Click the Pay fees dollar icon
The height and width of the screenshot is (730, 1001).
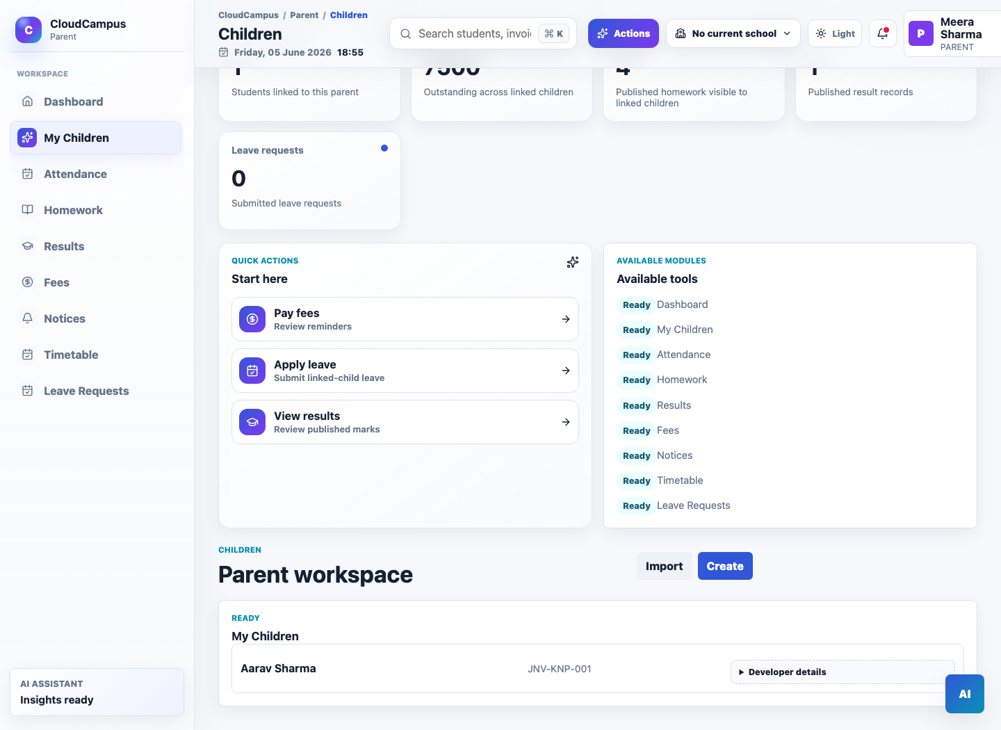coord(252,319)
